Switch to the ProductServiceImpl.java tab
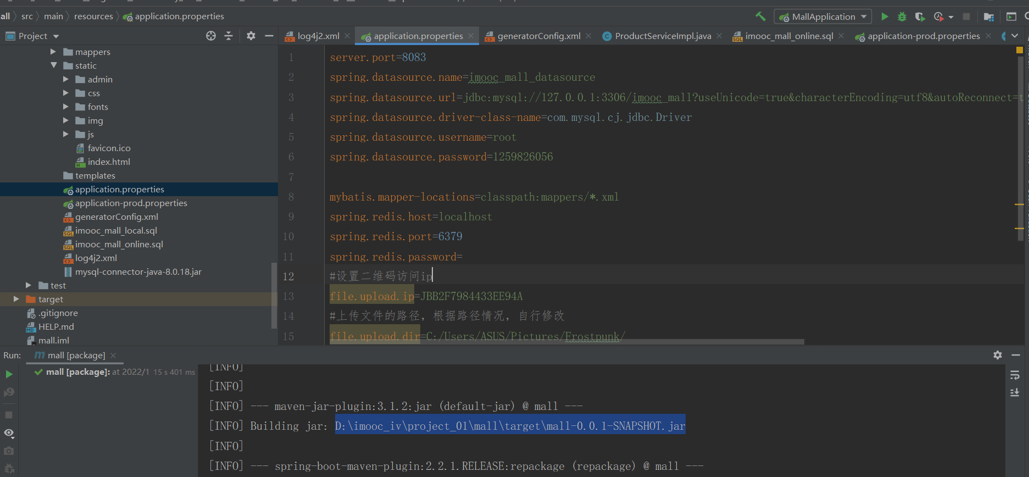 coord(657,36)
